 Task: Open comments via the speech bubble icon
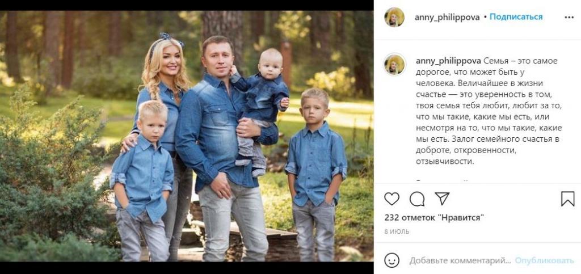pos(417,199)
